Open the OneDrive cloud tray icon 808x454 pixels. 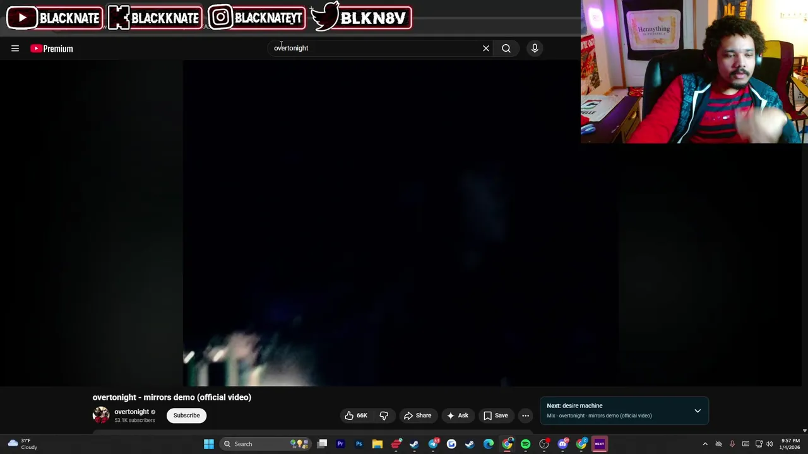click(718, 444)
